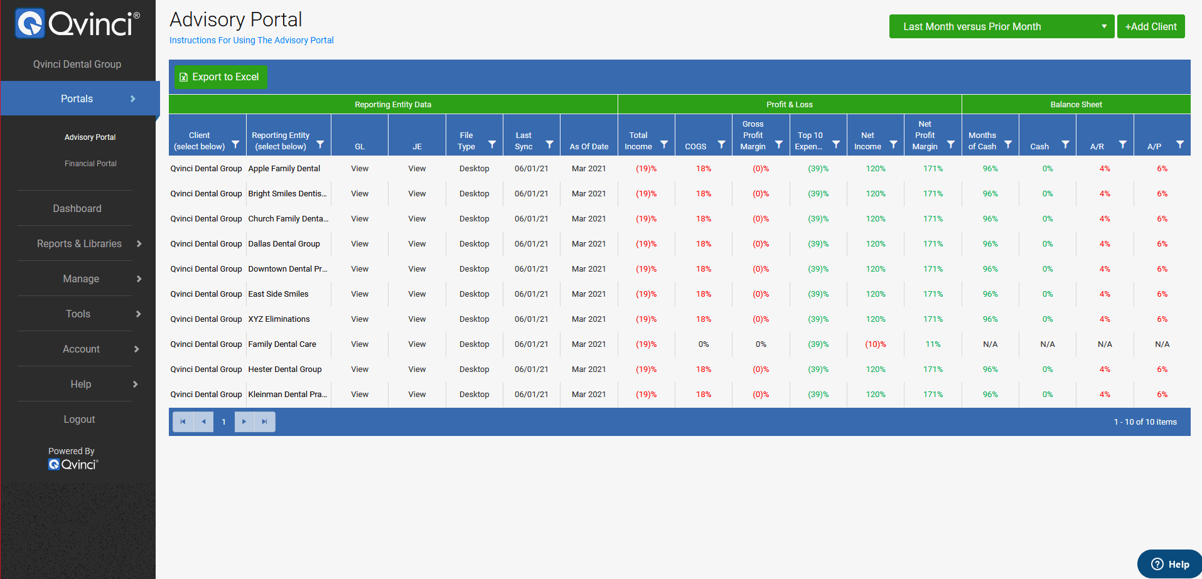View GL for Apple Family Dental
The width and height of the screenshot is (1202, 579).
click(360, 168)
